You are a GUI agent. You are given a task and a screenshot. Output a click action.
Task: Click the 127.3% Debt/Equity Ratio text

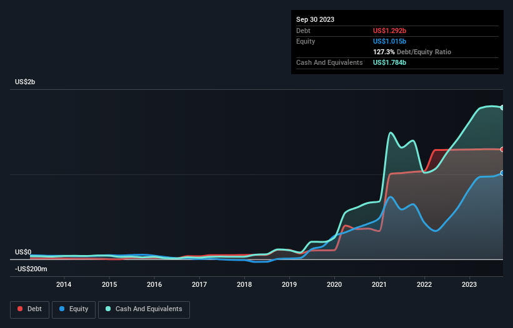click(412, 52)
